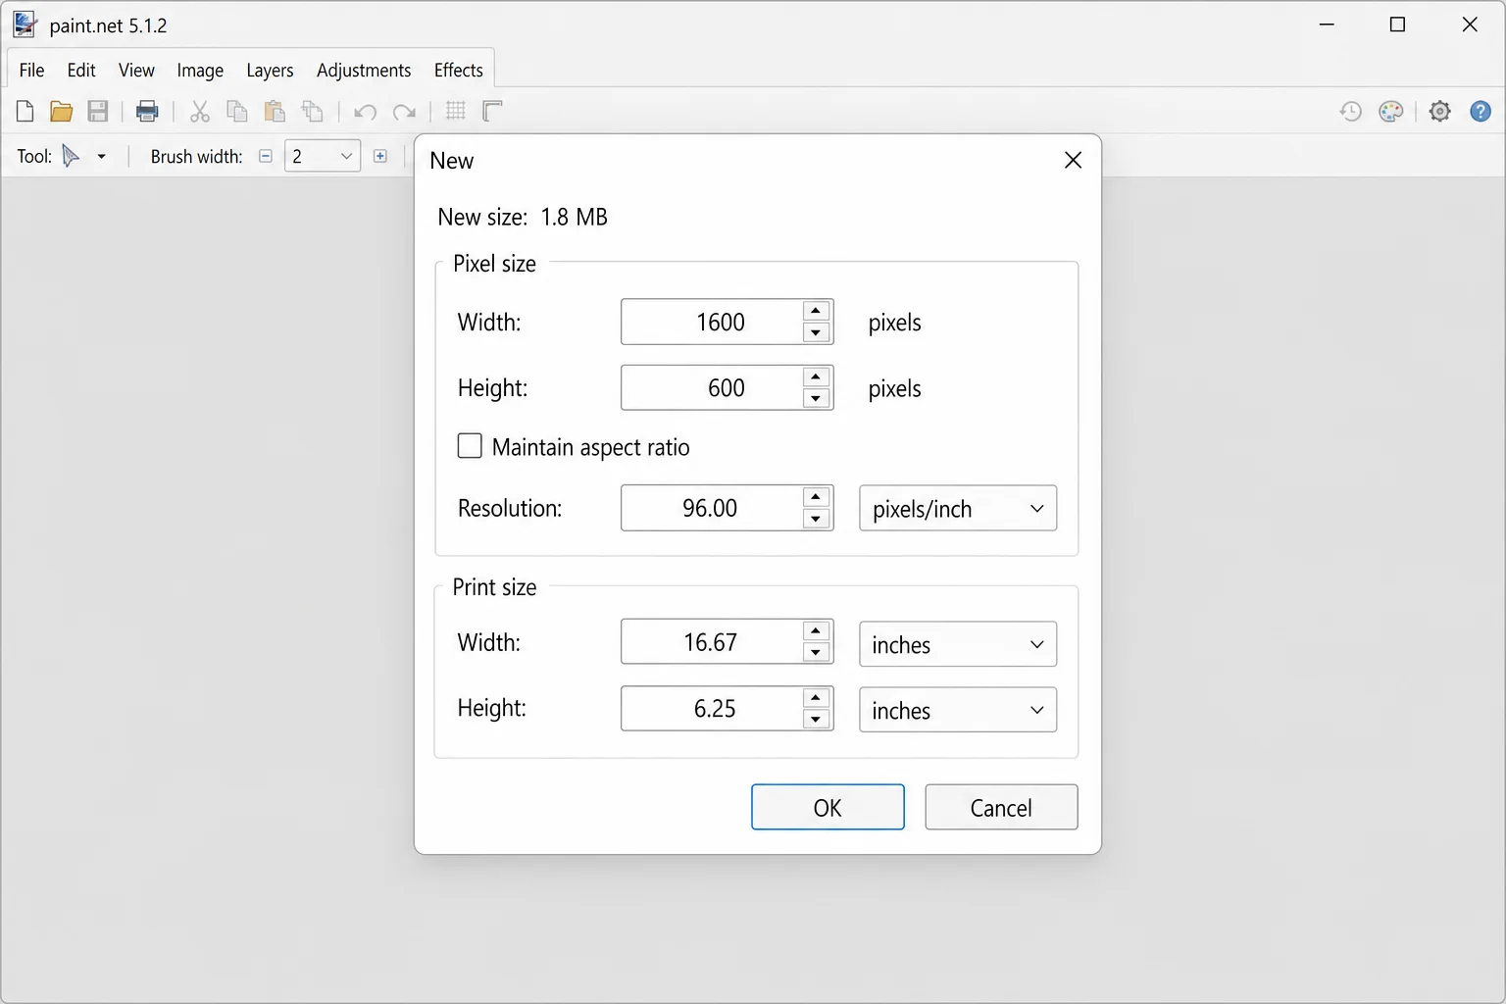Open the pixels/inch resolution unit dropdown
1506x1004 pixels.
point(958,508)
